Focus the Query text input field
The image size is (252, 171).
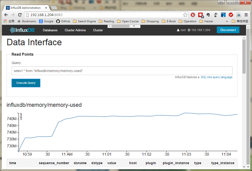click(122, 71)
